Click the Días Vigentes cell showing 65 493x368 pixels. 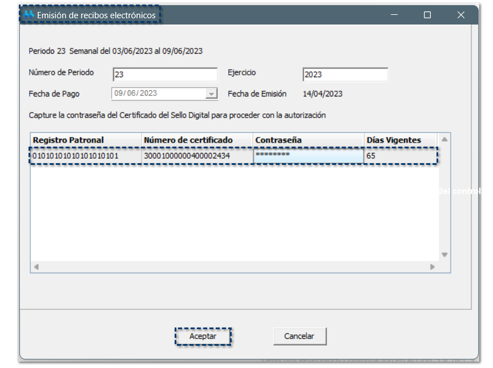pos(400,156)
